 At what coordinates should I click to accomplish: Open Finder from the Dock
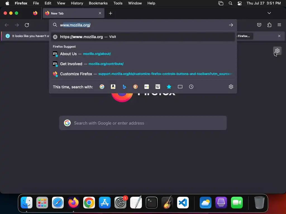[x=27, y=203]
